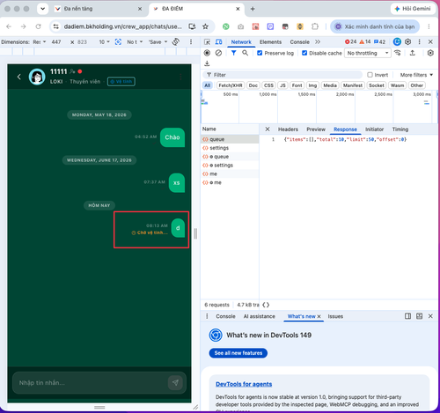Viewport: 440px width, 413px height.
Task: Reload the browser page
Action: point(38,26)
